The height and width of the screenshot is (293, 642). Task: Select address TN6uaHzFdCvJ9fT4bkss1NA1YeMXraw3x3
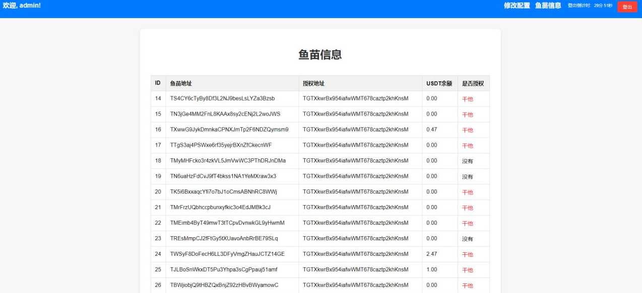pyautogui.click(x=223, y=176)
